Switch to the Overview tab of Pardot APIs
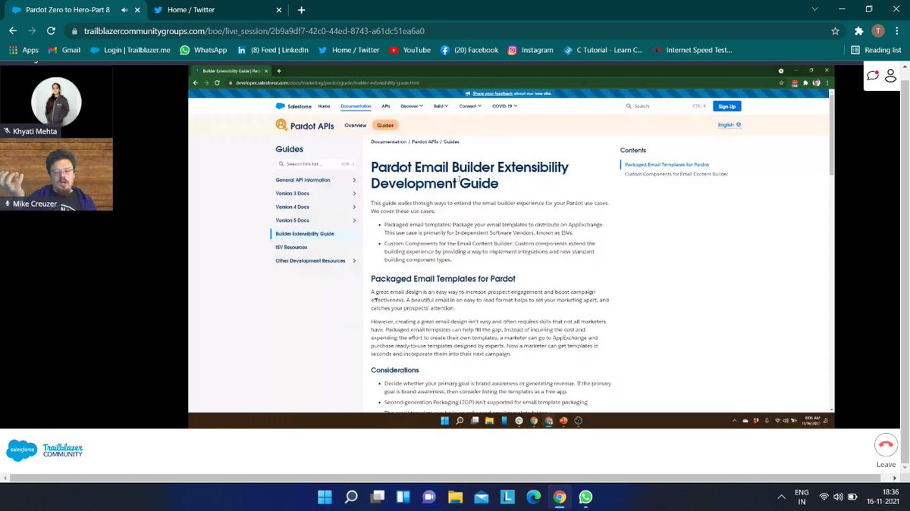Viewport: 910px width, 511px height. click(x=355, y=125)
